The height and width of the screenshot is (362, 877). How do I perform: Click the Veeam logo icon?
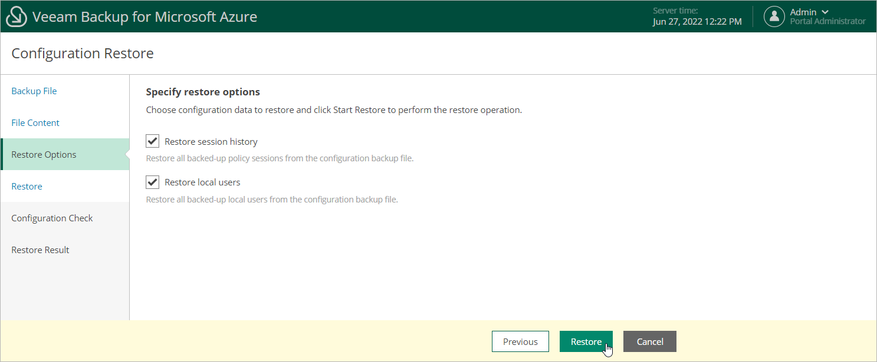17,16
